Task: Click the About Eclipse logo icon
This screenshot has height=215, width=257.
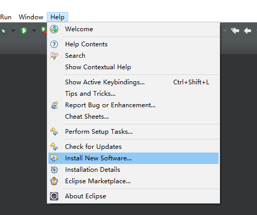Action: coord(54,196)
